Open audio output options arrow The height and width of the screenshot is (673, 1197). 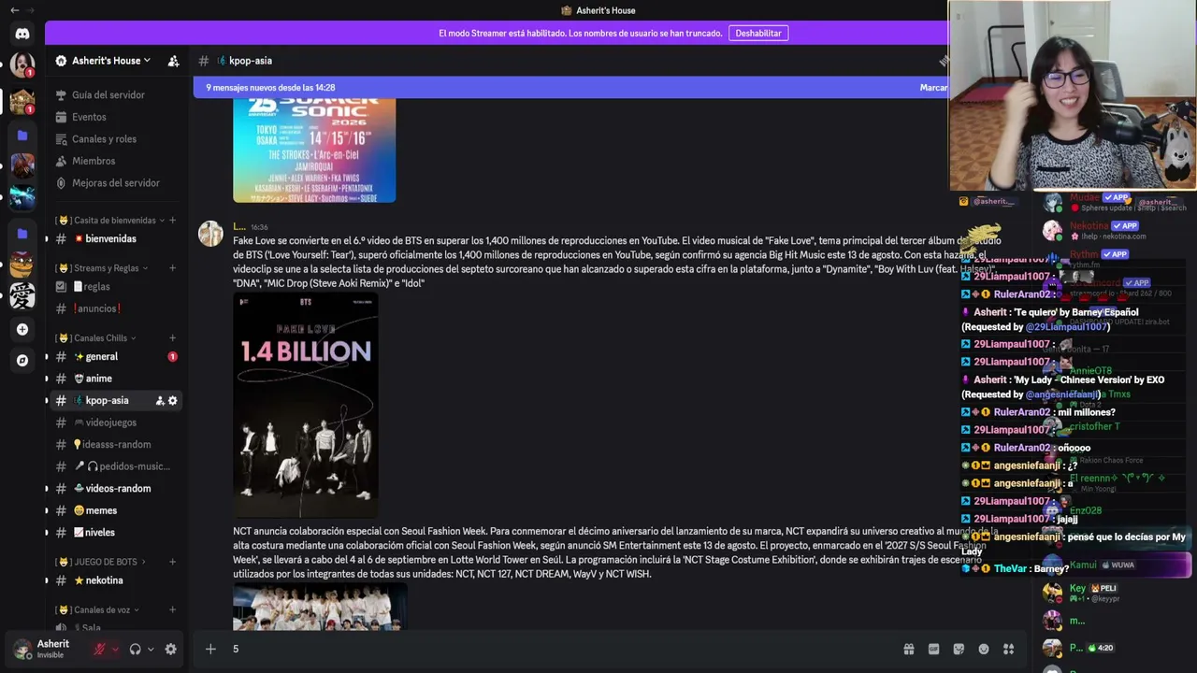[x=151, y=649]
